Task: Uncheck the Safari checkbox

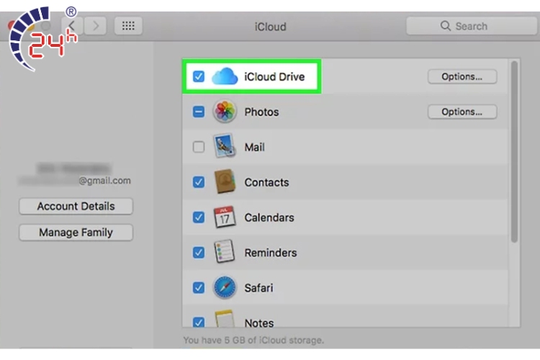Action: tap(199, 288)
